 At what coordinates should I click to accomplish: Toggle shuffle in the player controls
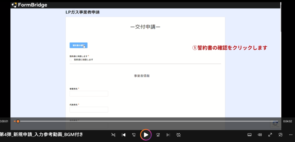tap(113, 135)
